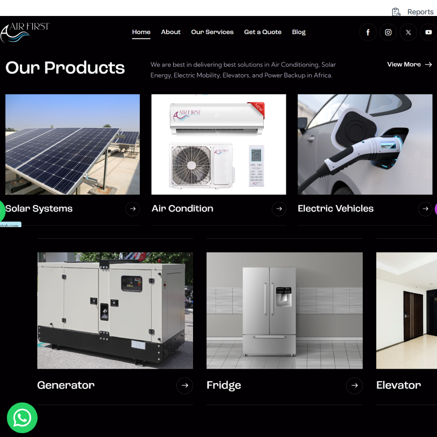Click the View More link
Viewport: 437px width, 437px height.
click(409, 64)
